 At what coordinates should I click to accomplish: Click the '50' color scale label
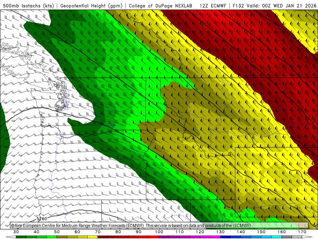pyautogui.click(x=57, y=232)
